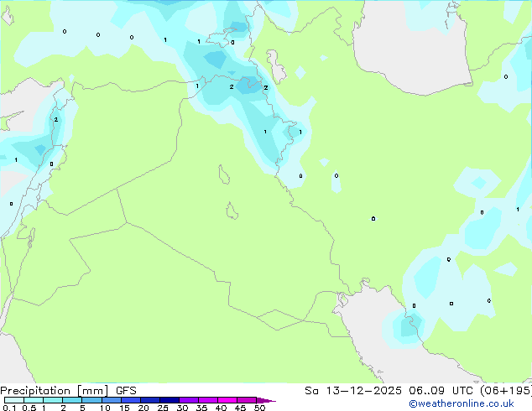
Task: Click the 0.1 legend scale label
Action: coord(9,408)
